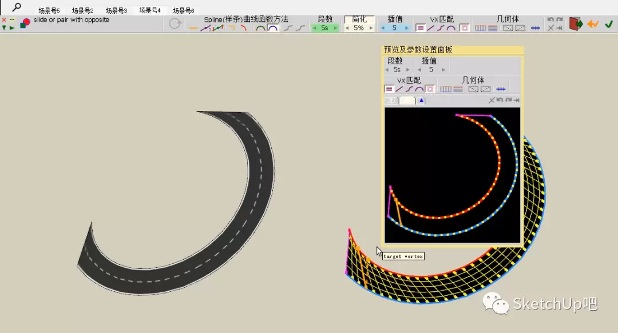This screenshot has height=333, width=618.
Task: Click the green checkmark validate button
Action: click(609, 24)
